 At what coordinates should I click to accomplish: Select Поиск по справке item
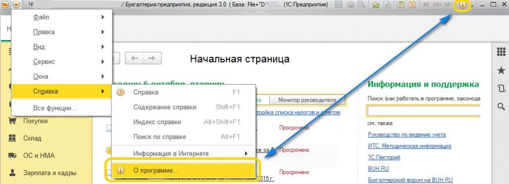click(x=184, y=137)
